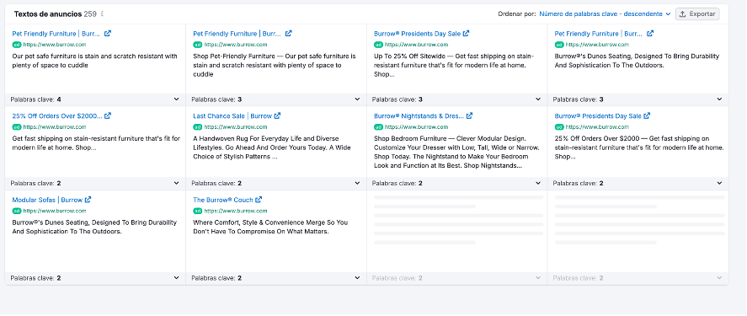Click external link icon by Burrow Nightstands ad
Viewport: 747px width, 316px height.
tap(469, 115)
